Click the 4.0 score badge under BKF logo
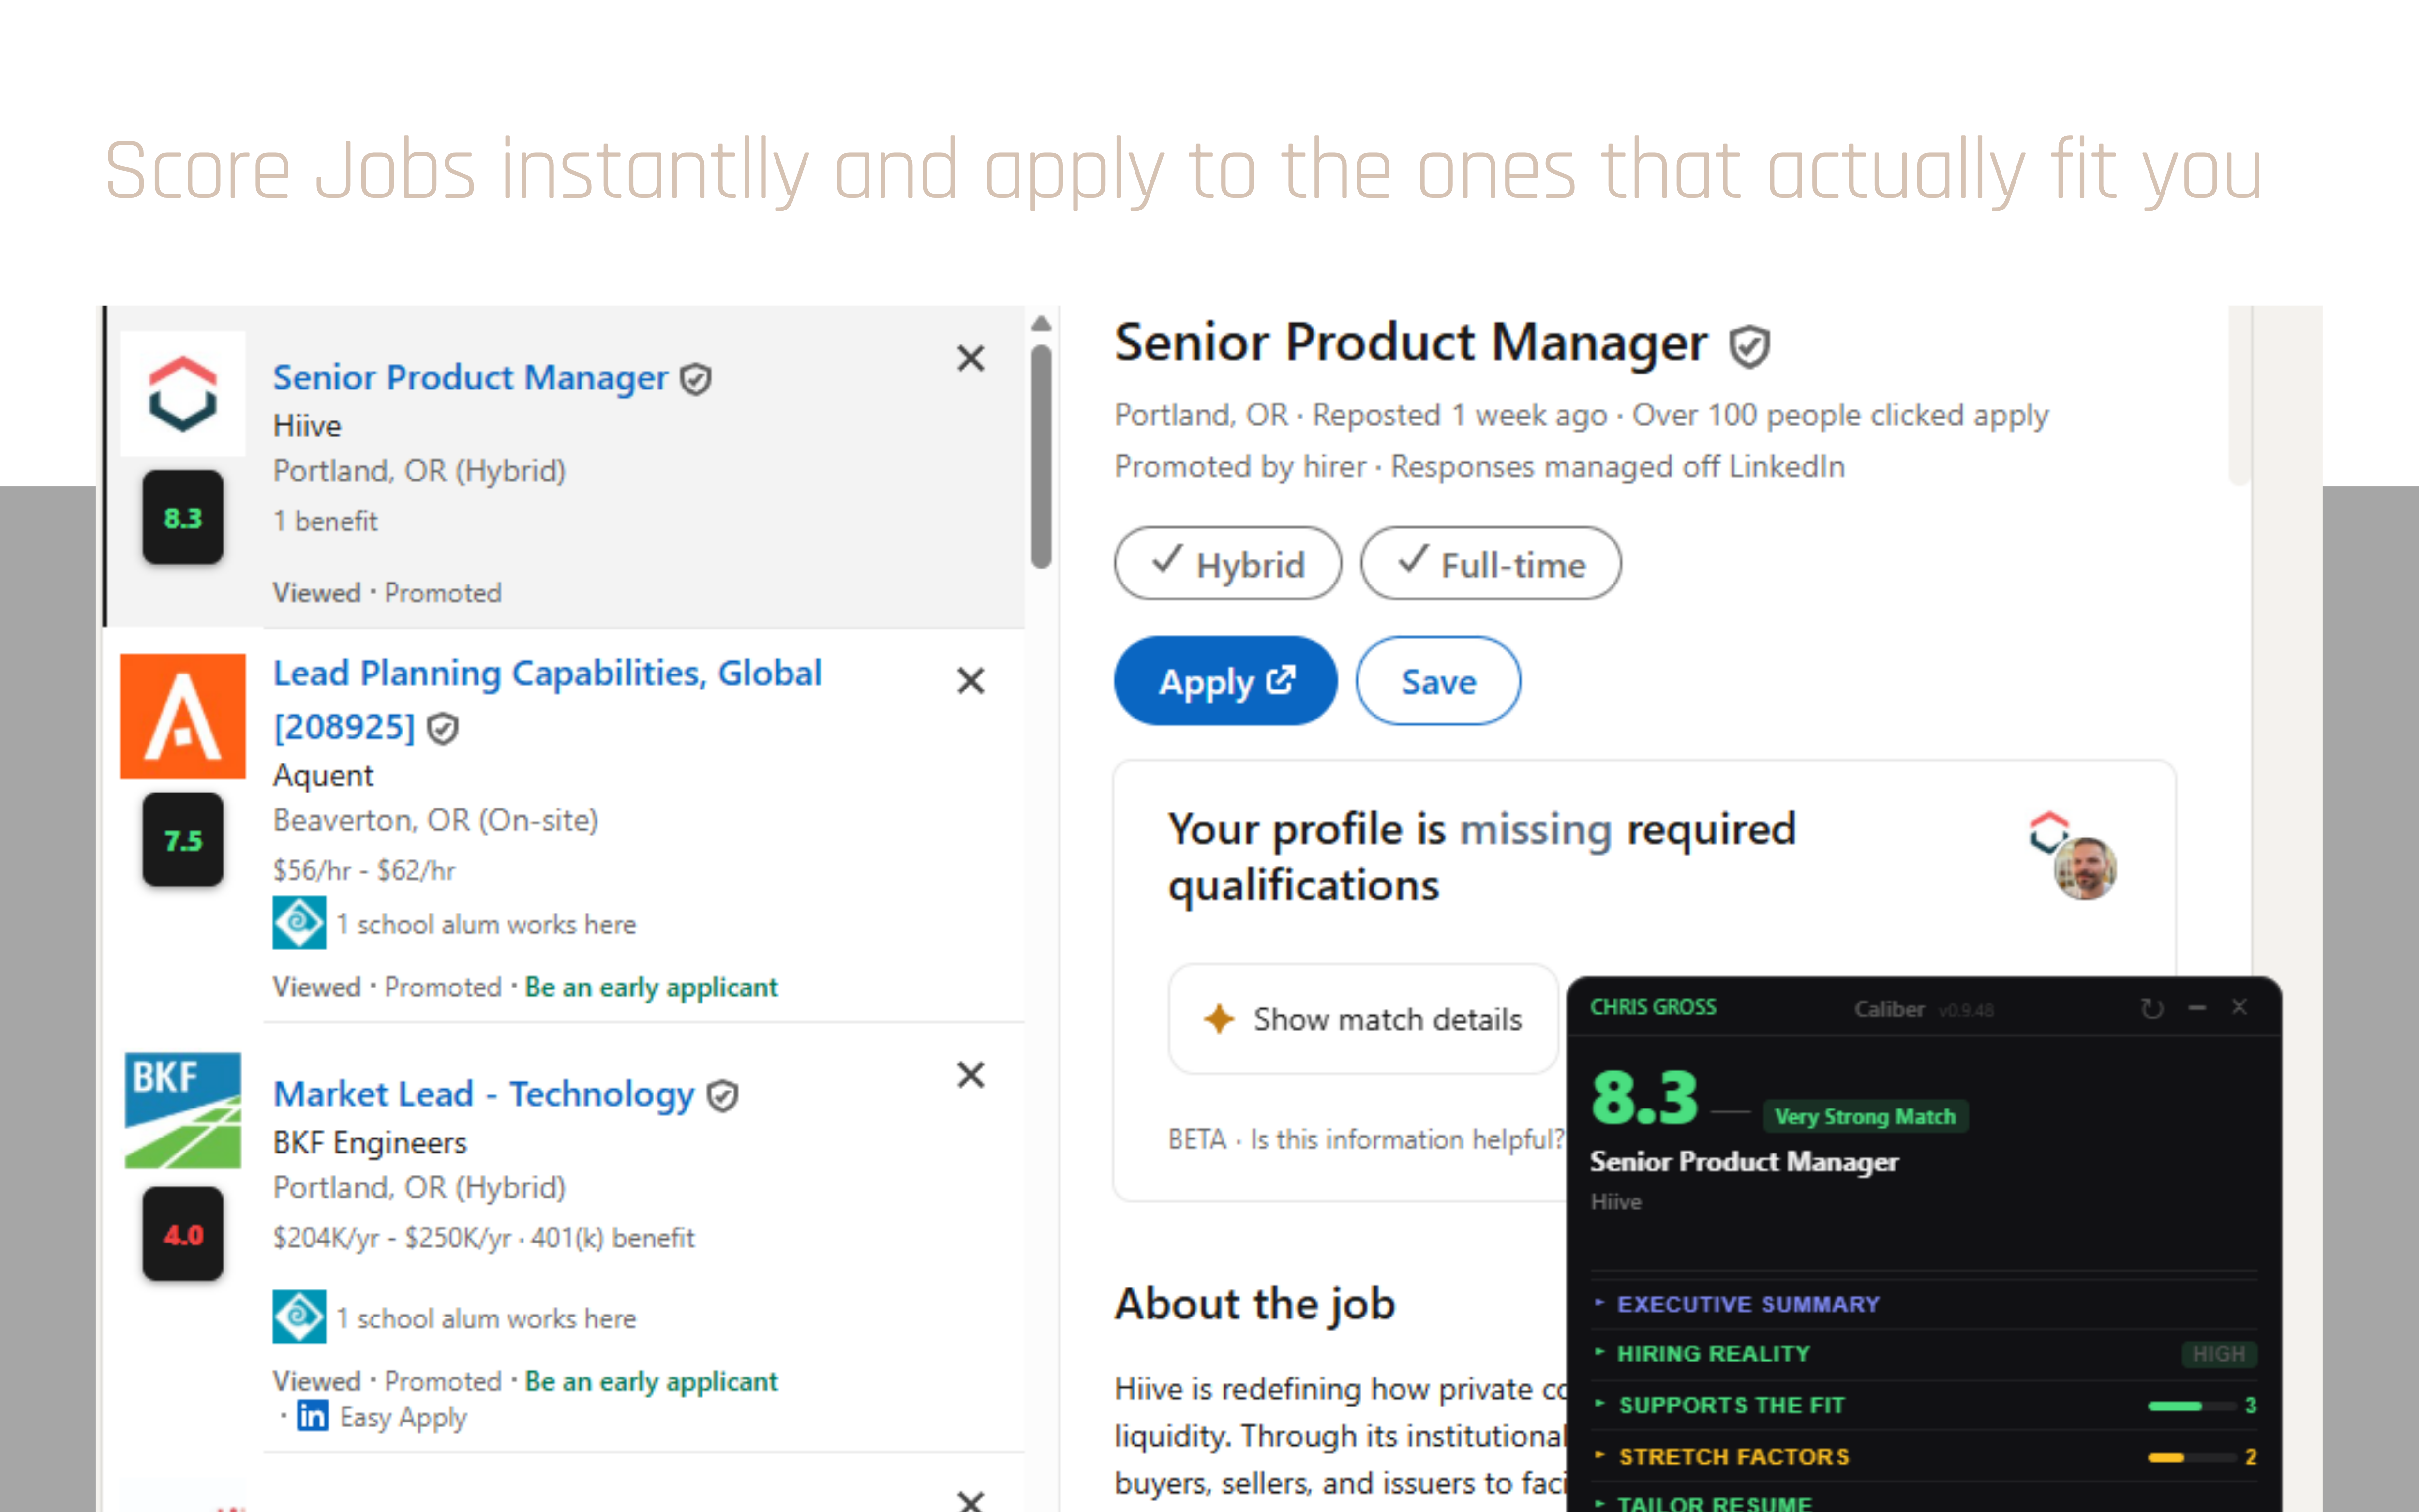The width and height of the screenshot is (2419, 1512). [x=183, y=1235]
